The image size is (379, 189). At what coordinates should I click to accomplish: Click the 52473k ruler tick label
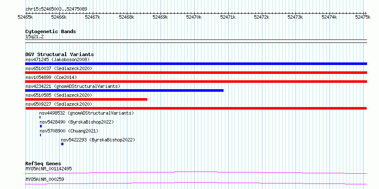pyautogui.click(x=296, y=17)
